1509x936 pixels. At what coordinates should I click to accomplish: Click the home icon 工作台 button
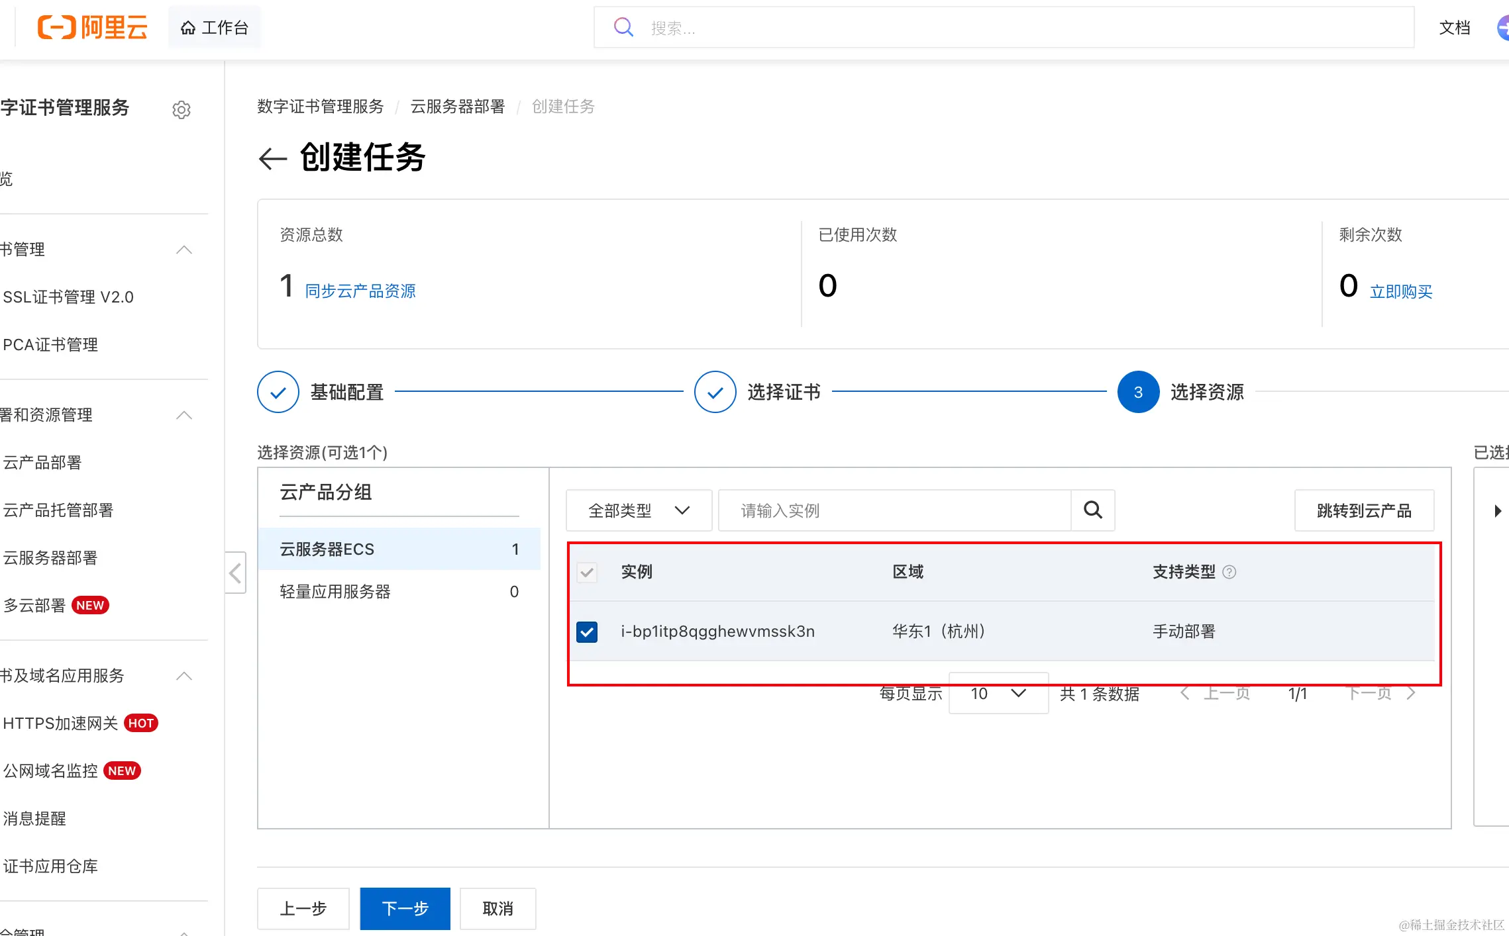point(215,28)
